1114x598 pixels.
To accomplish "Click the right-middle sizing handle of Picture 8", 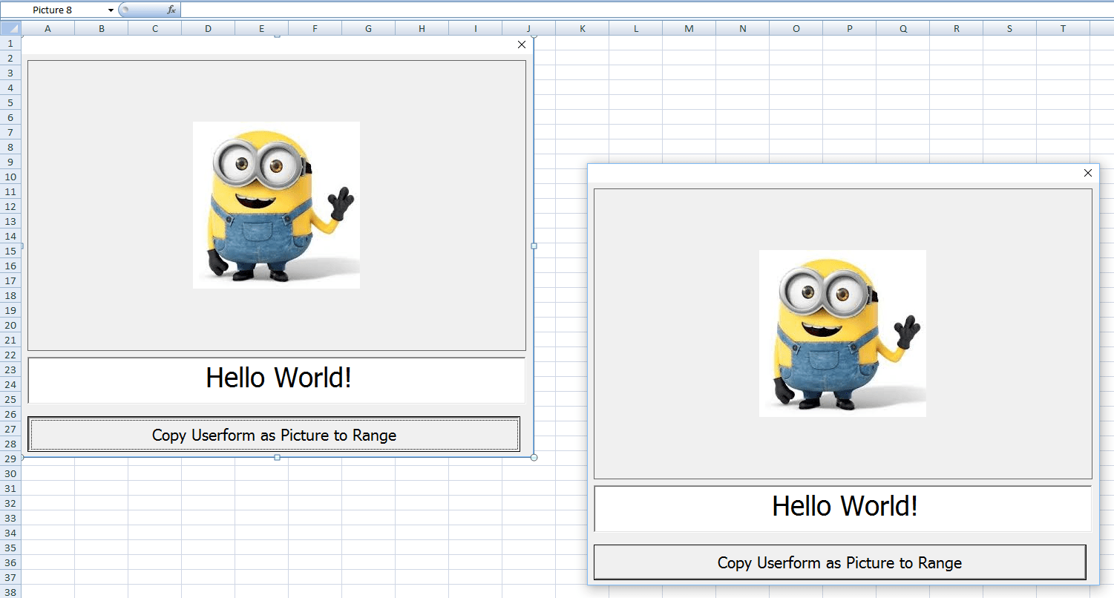I will 534,244.
